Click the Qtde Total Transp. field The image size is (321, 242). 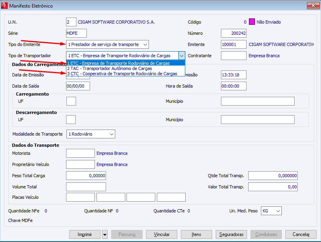273,176
